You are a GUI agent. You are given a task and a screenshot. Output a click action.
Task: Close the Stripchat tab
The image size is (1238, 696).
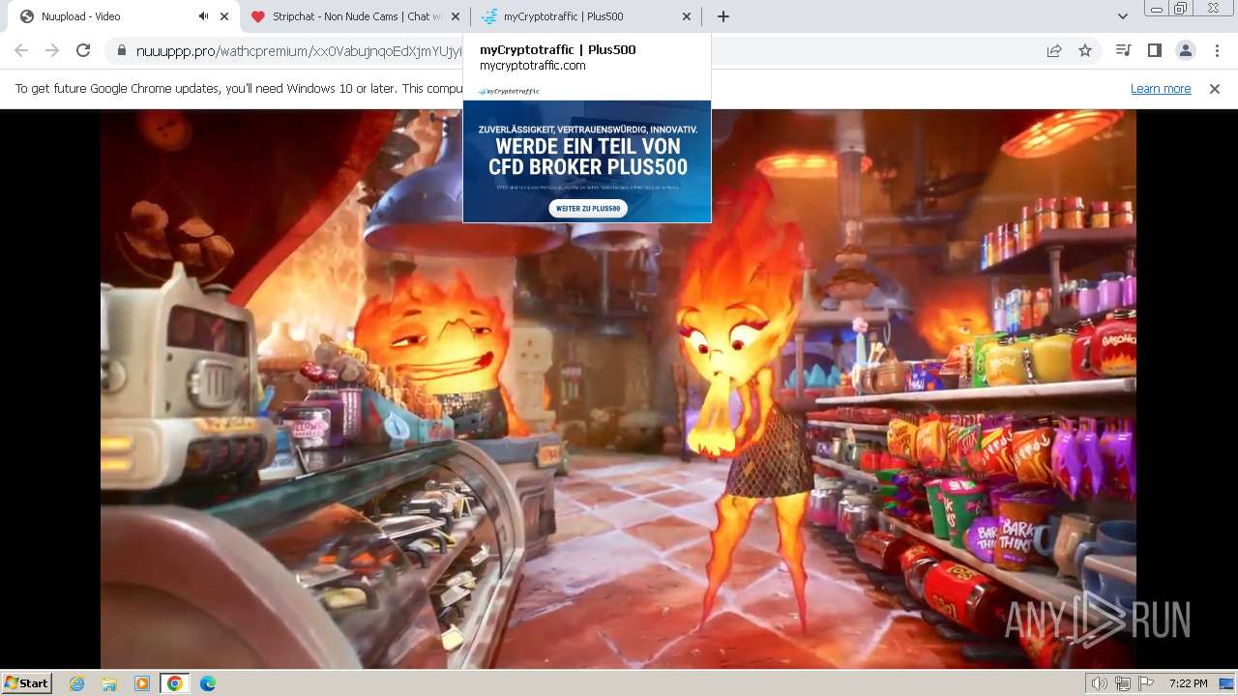click(x=456, y=16)
